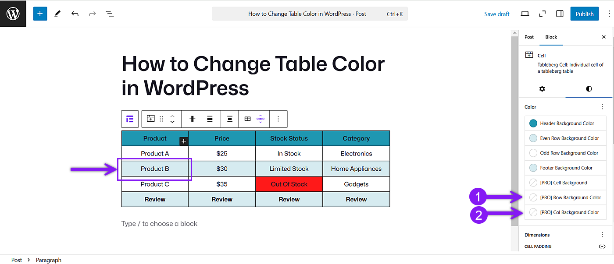Select the parent Tableberg table block
This screenshot has height=264, width=614.
click(x=130, y=119)
